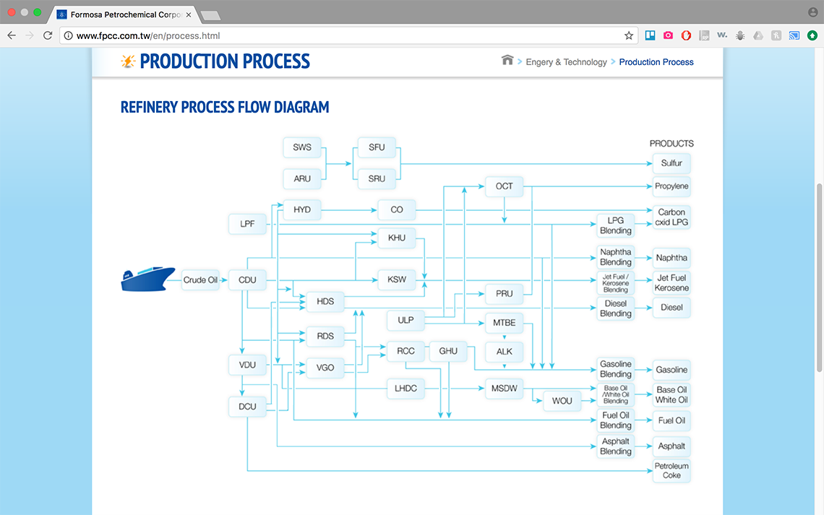The width and height of the screenshot is (824, 515).
Task: Click the SWS unit box
Action: pos(302,147)
